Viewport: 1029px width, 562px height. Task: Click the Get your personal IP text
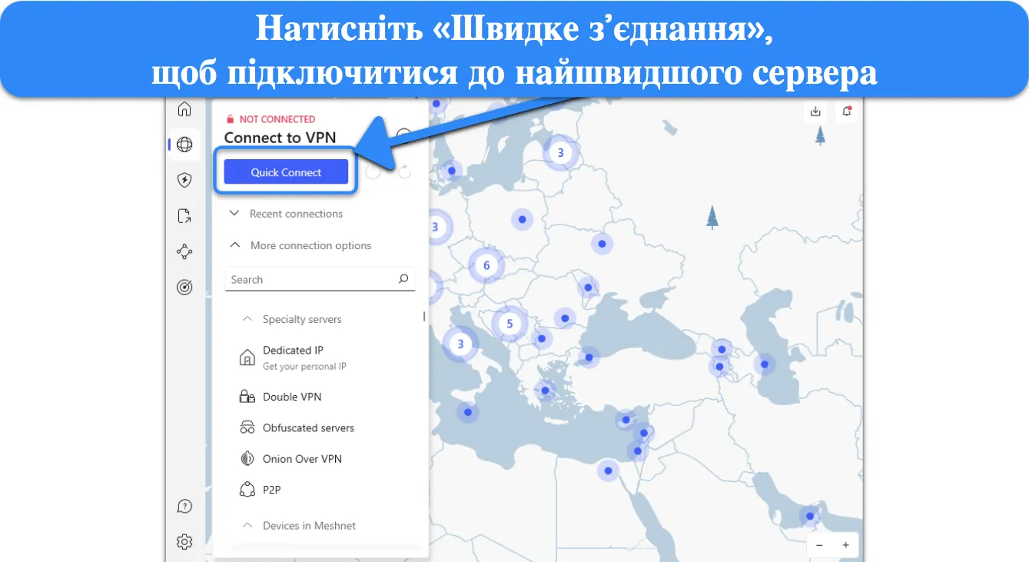pos(304,367)
